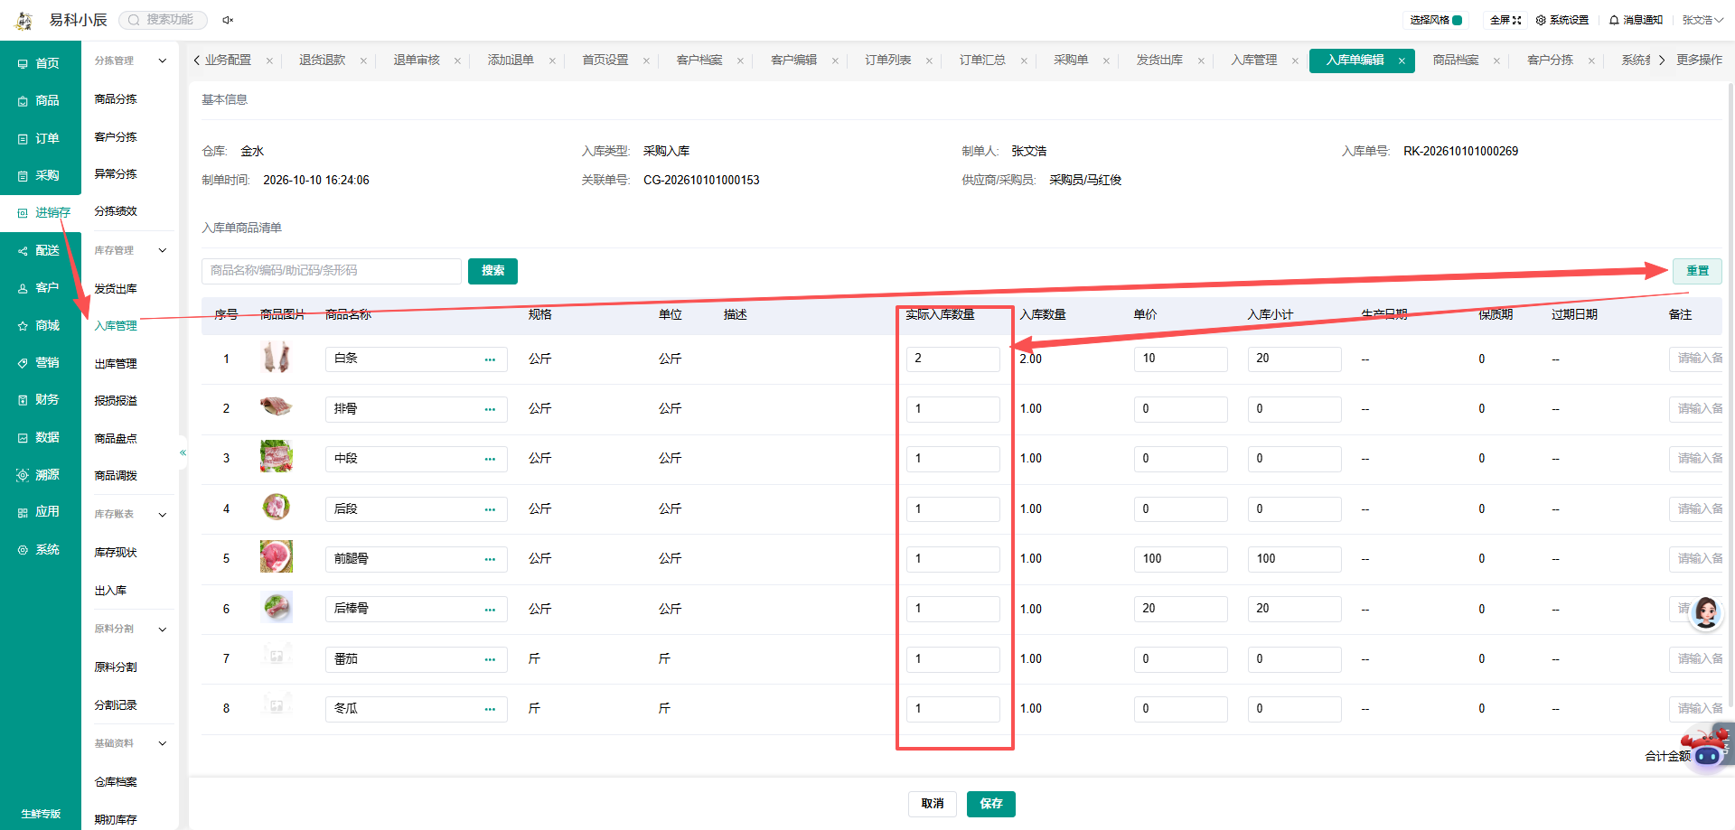Click the 搜索 button
1735x830 pixels.
point(492,271)
